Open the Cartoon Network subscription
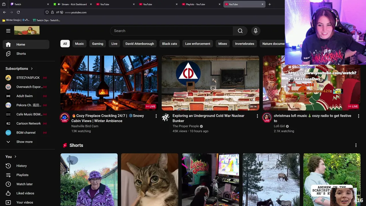Viewport: 366px width, 206px height. [x=26, y=124]
